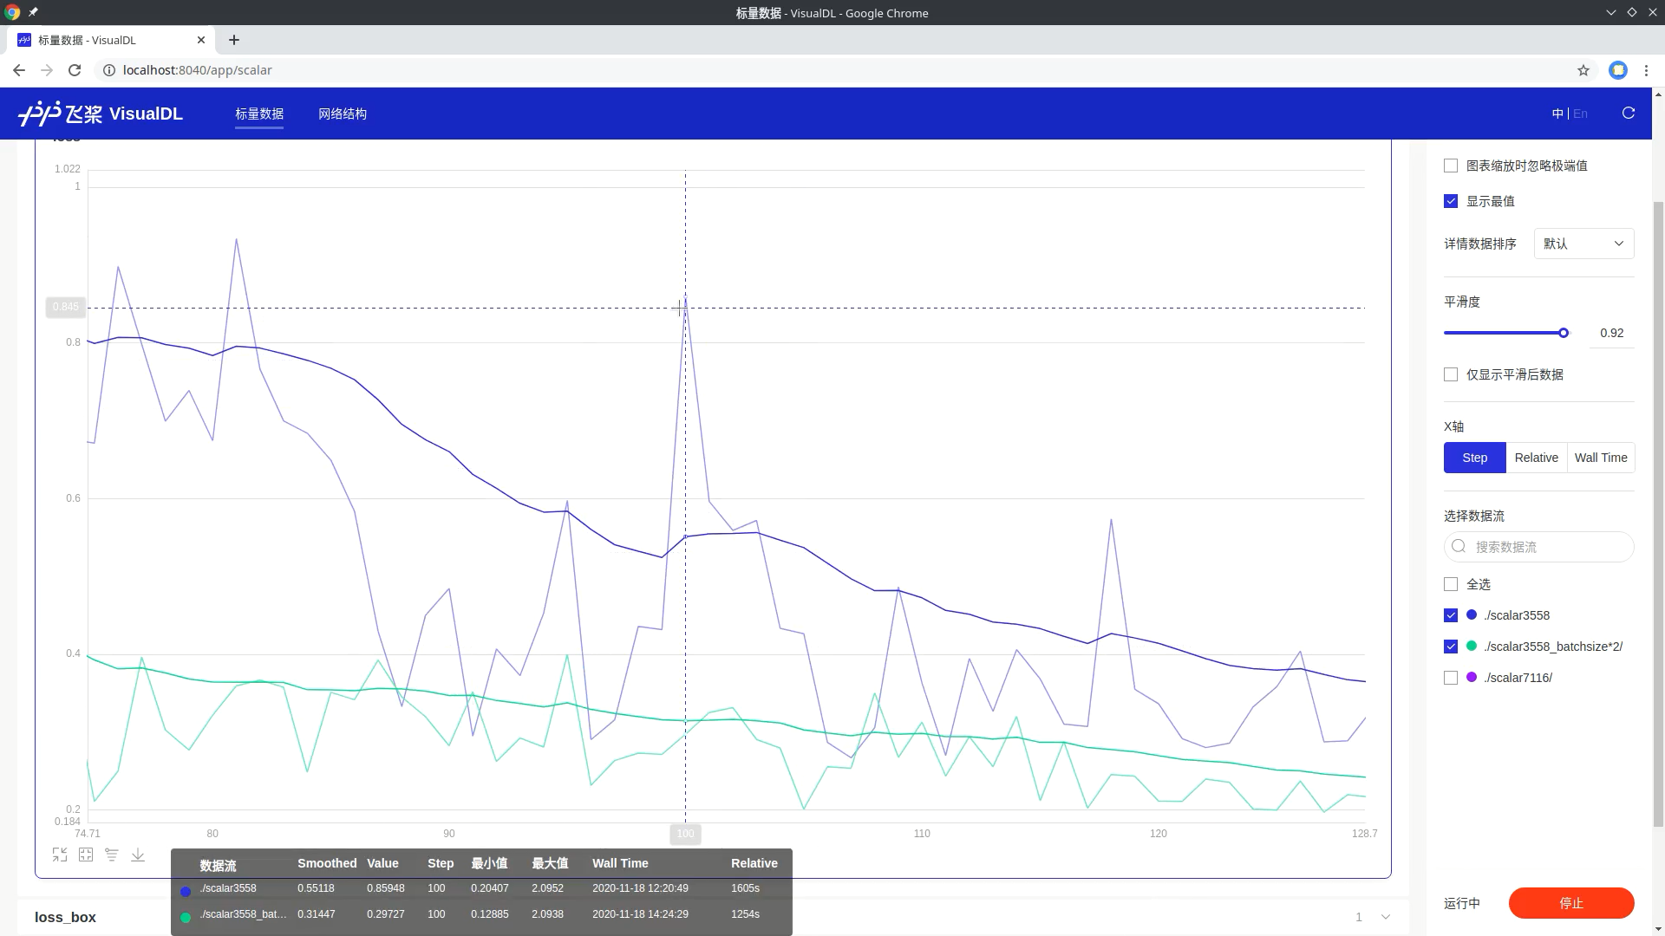Screen dimensions: 1665x936
Task: Open the 详情数据排序 默认 dropdown
Action: (x=1583, y=244)
